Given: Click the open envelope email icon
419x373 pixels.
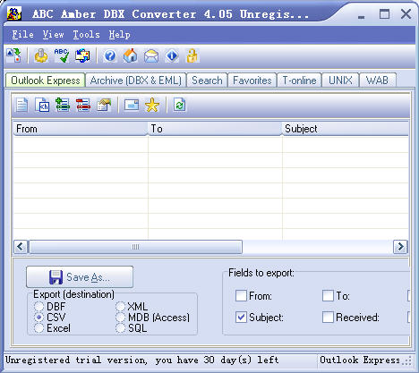Looking at the screenshot, I should click(151, 55).
